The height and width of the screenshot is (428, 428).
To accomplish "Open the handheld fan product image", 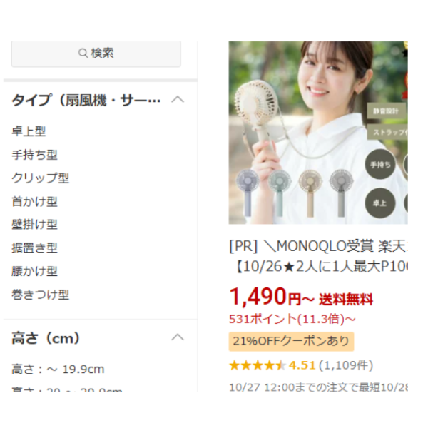I will tap(318, 133).
